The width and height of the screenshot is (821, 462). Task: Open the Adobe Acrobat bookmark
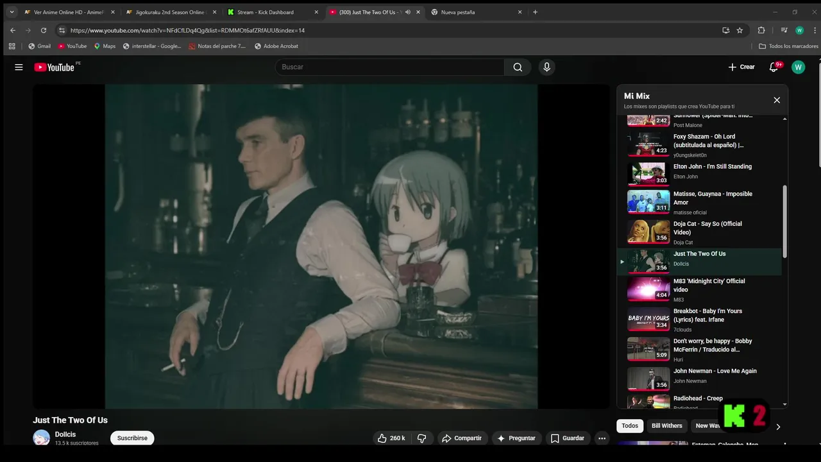click(276, 46)
